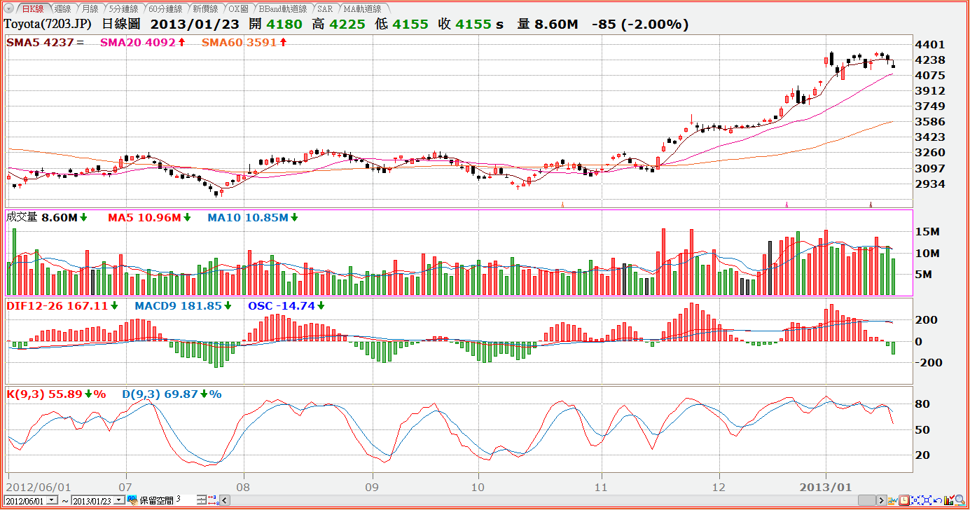Click the Toyota(7203.JP) title text

48,24
